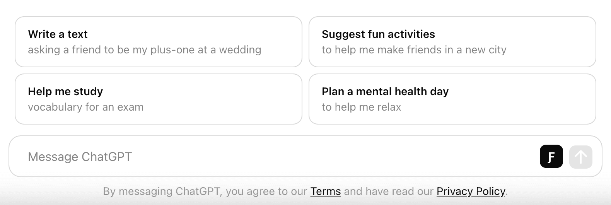Pick the "Help me study" suggestion card
This screenshot has width=611, height=205.
[x=158, y=99]
